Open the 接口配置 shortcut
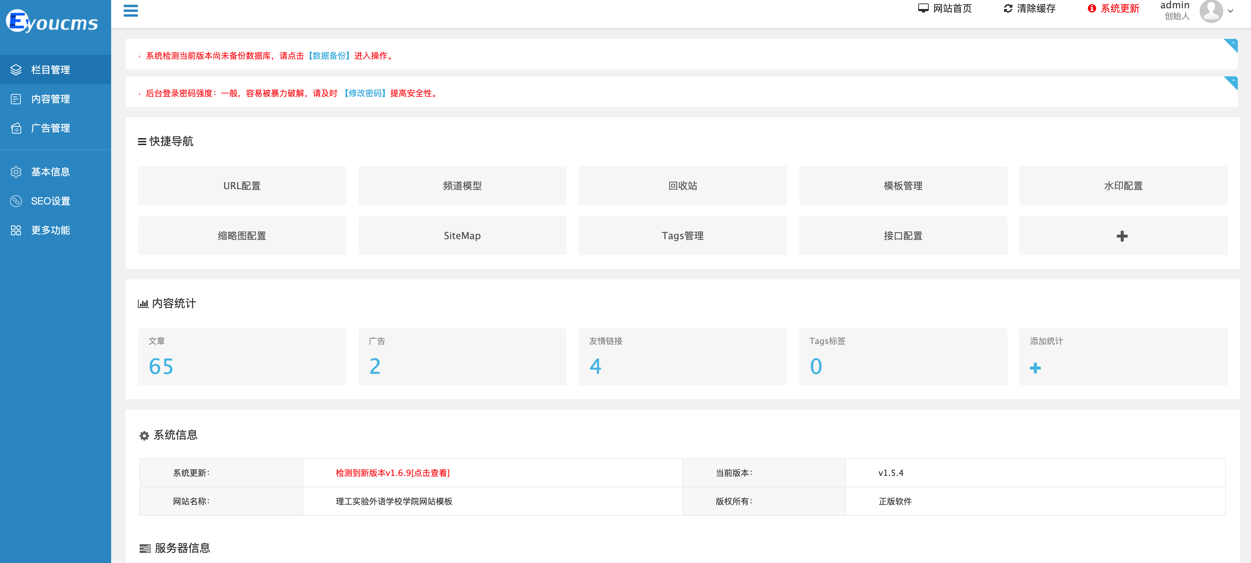Viewport: 1251px width, 563px height. [903, 235]
